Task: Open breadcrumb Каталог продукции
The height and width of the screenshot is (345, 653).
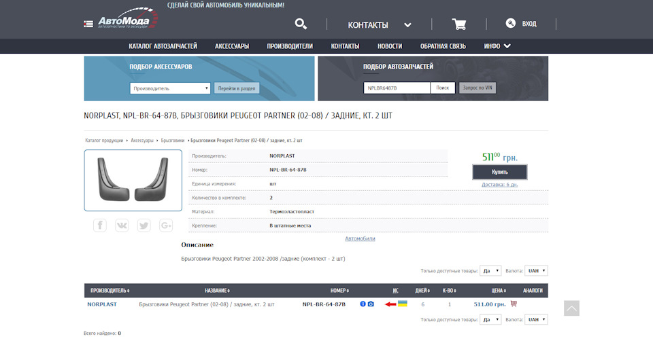Action: tap(104, 141)
